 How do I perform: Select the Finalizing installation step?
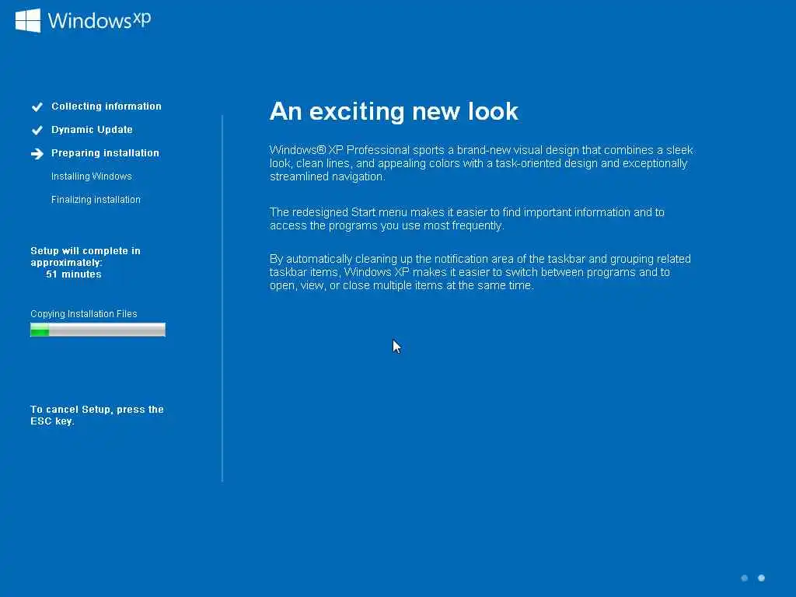click(96, 200)
